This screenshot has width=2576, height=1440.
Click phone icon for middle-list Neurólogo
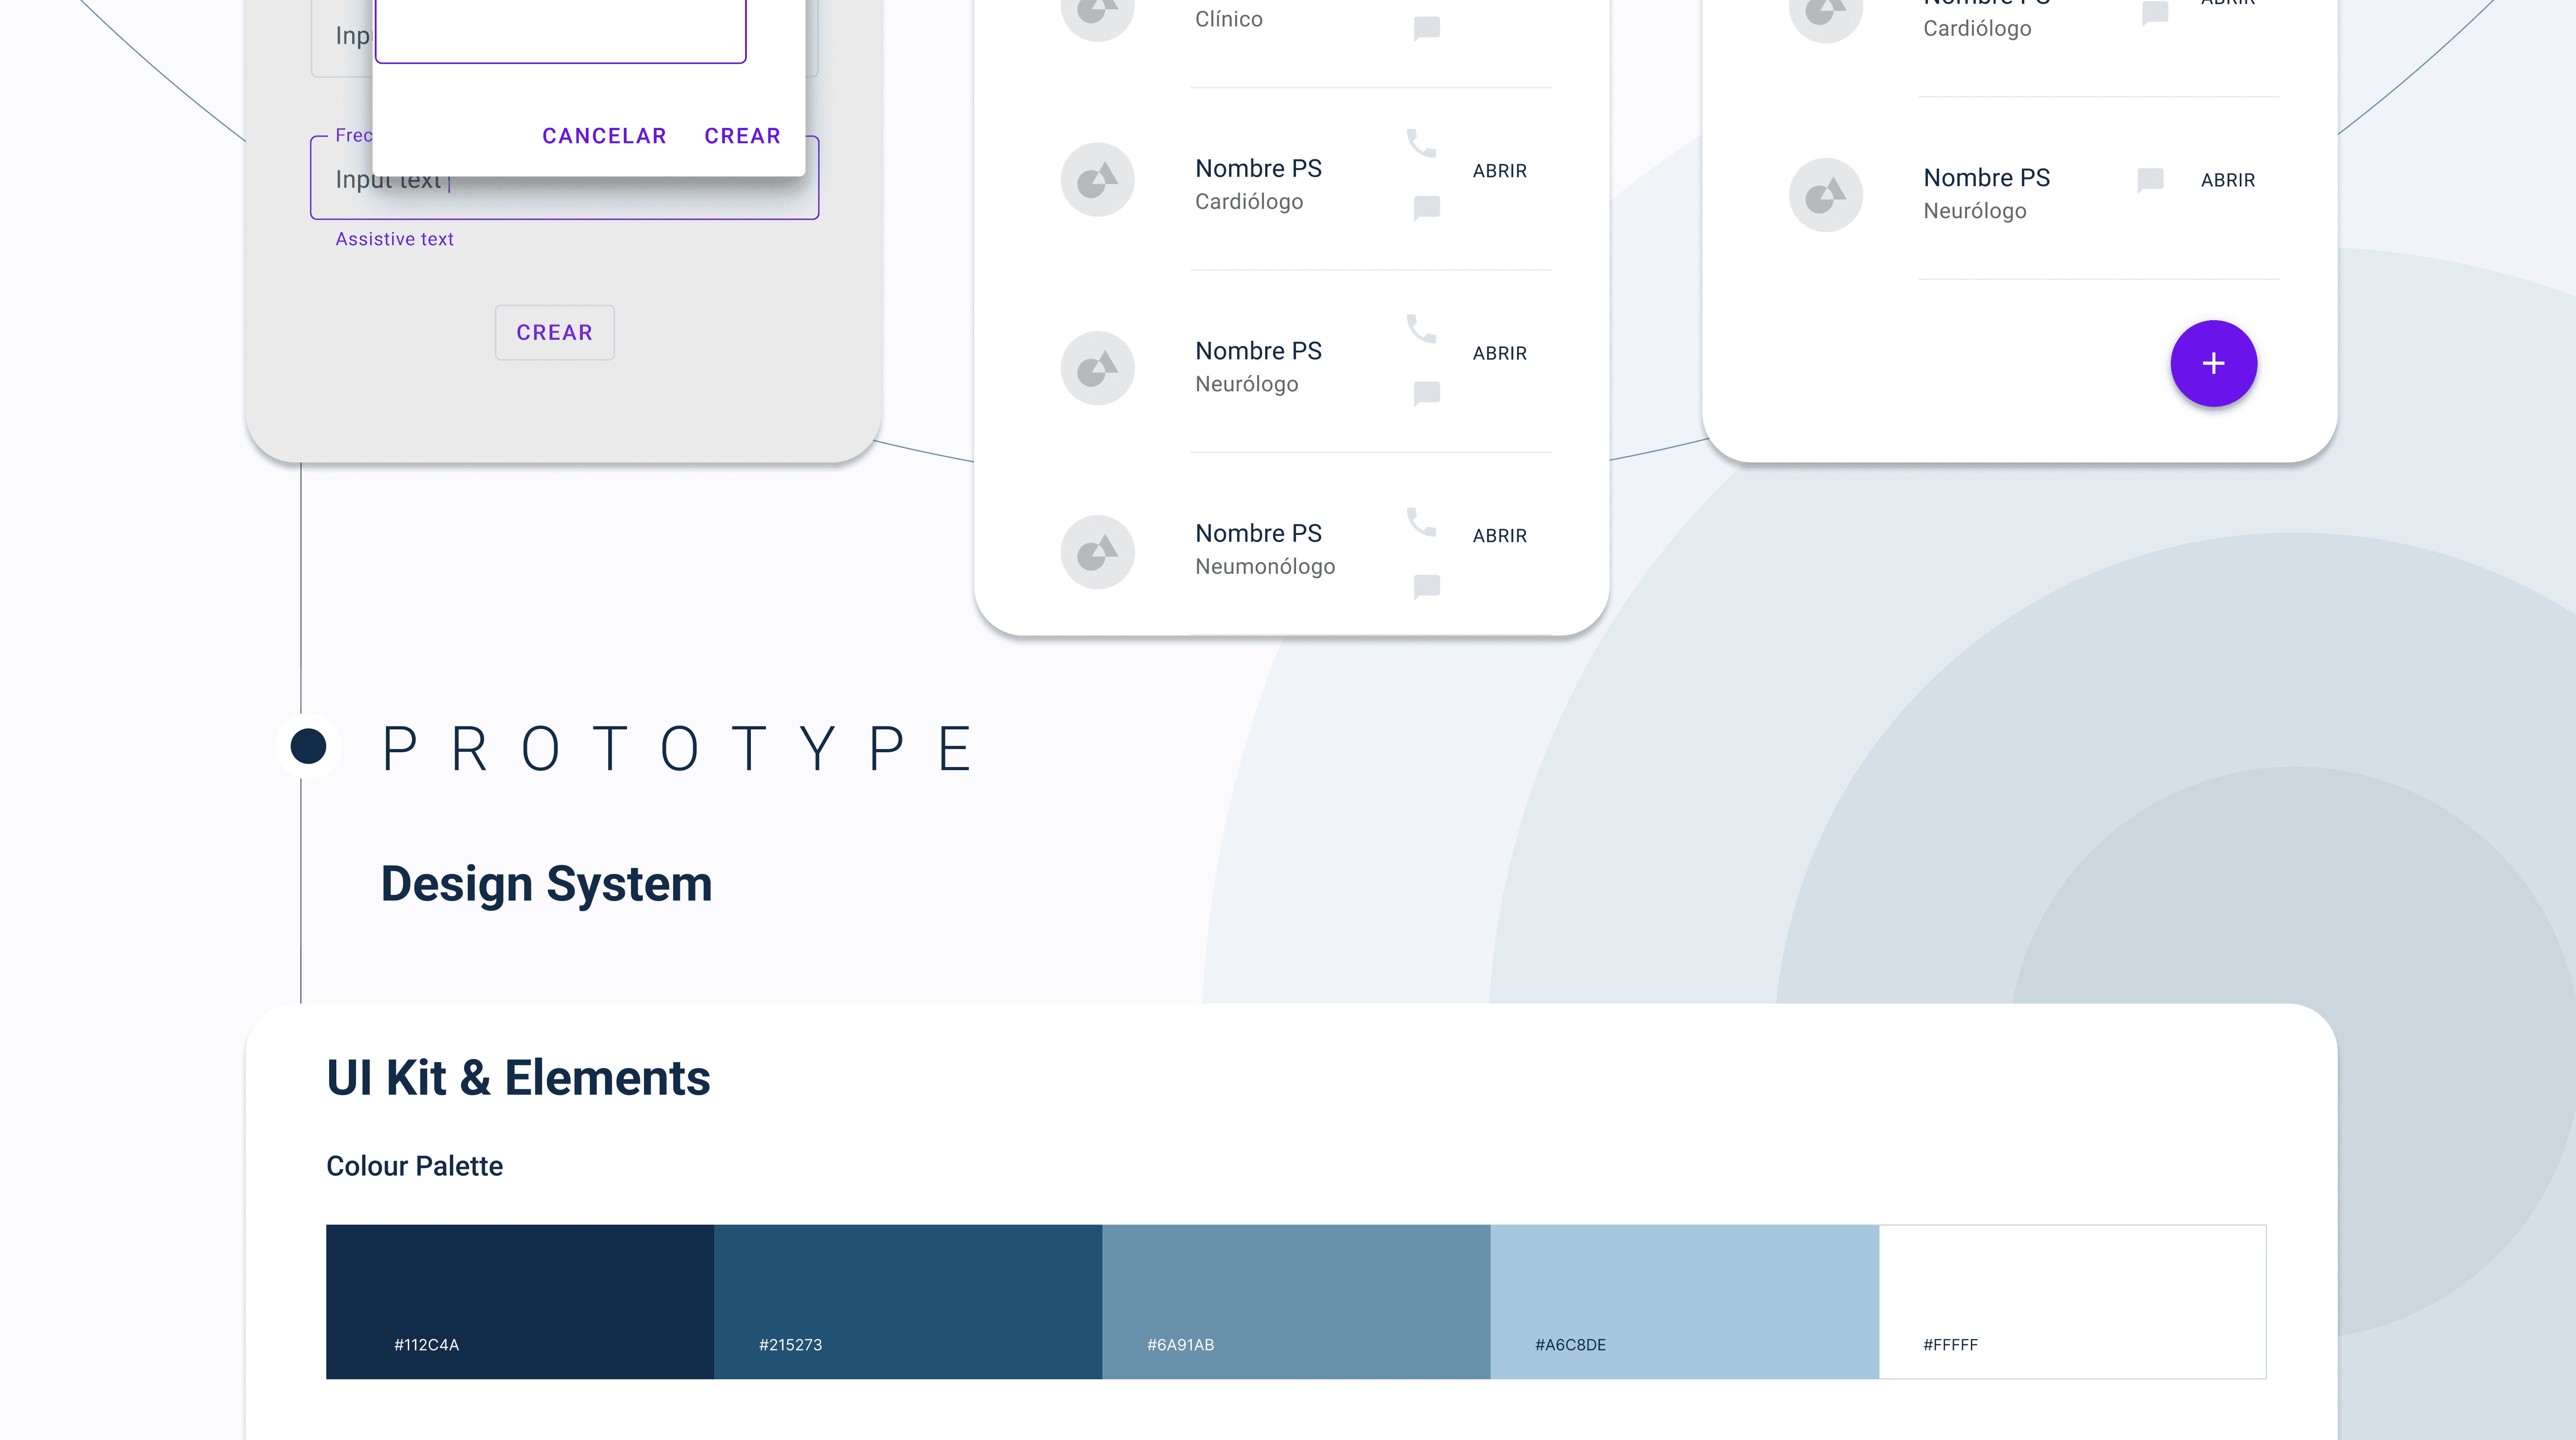coord(1421,329)
